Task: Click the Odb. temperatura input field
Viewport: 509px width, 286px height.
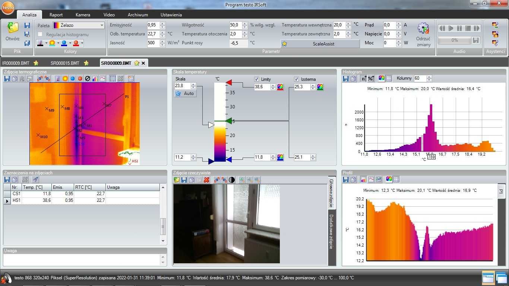Action: 153,34
